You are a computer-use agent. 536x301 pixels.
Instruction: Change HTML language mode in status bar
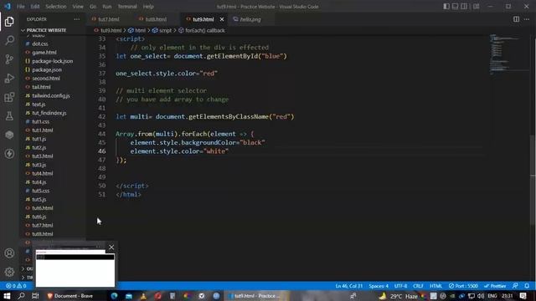(435, 286)
